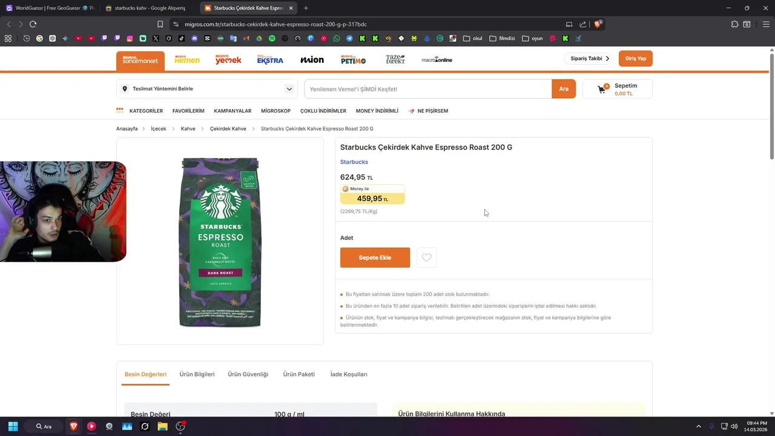Image resolution: width=775 pixels, height=436 pixels.
Task: Click the bookmarks bar apps grid icon
Action: [x=8, y=38]
